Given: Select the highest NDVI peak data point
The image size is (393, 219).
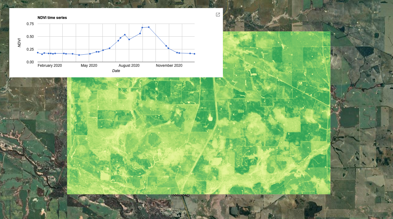Looking at the screenshot, I should pyautogui.click(x=149, y=27).
